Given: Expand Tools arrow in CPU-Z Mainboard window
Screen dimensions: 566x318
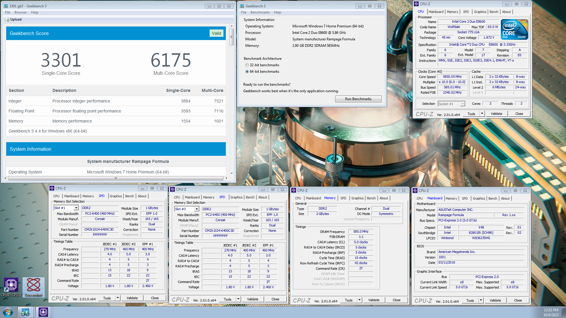Looking at the screenshot, I should (x=481, y=300).
